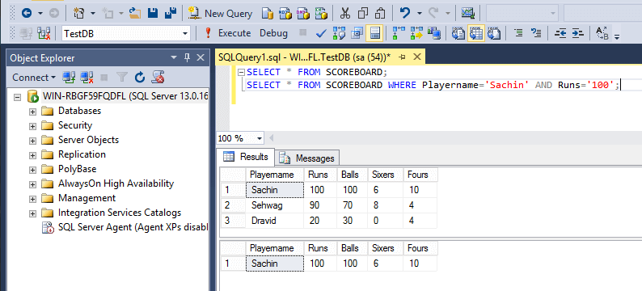Click the XMLA Query icon

(322, 14)
